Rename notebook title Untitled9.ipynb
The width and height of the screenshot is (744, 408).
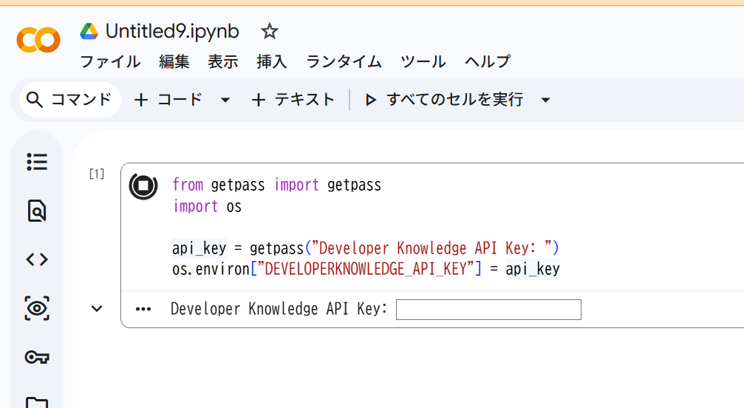(172, 31)
